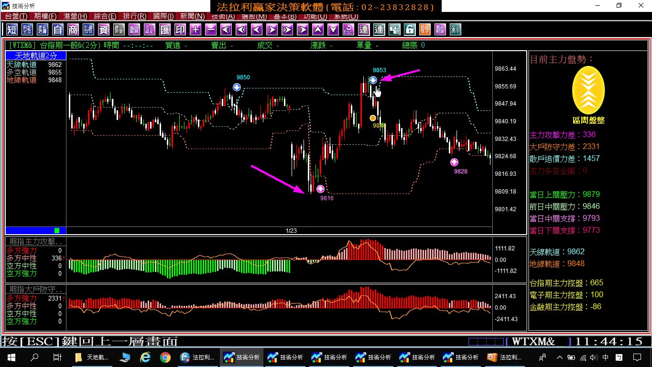Click the double left arrow toolbar button
Screen dimensions: 652x367
click(x=241, y=29)
